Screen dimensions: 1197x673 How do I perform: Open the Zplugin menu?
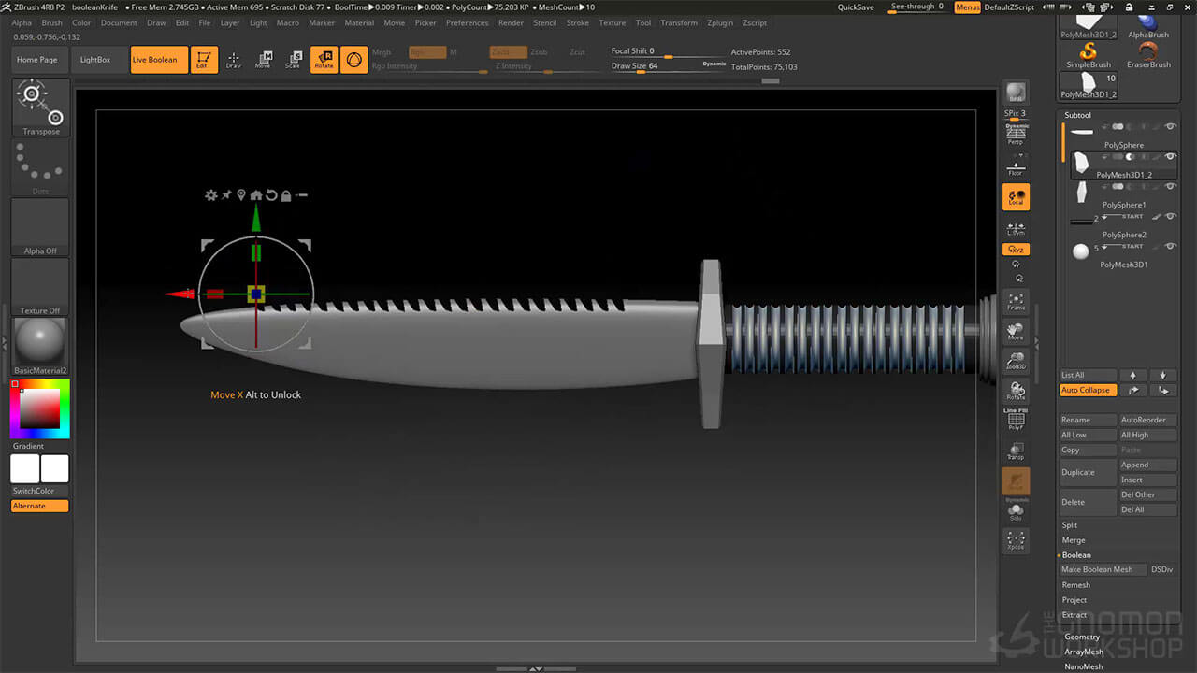pos(720,22)
